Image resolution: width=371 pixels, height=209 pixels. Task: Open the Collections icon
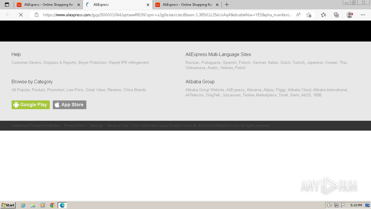(x=336, y=15)
